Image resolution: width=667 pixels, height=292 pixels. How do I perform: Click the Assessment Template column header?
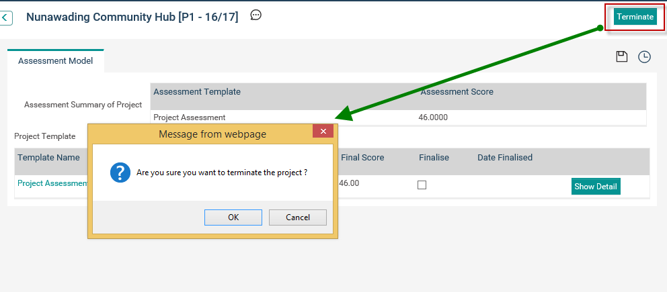[x=197, y=92]
